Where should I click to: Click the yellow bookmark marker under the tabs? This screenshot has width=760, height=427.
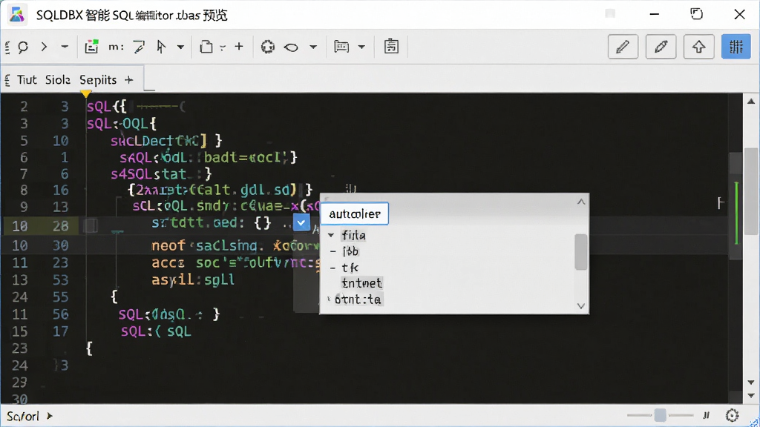86,93
